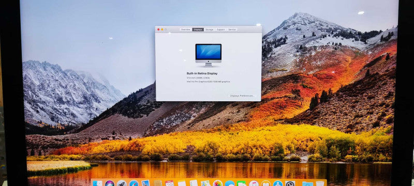The height and width of the screenshot is (186, 414).
Task: Click the 'Built-in Retina Display' heading
Action: click(202, 73)
